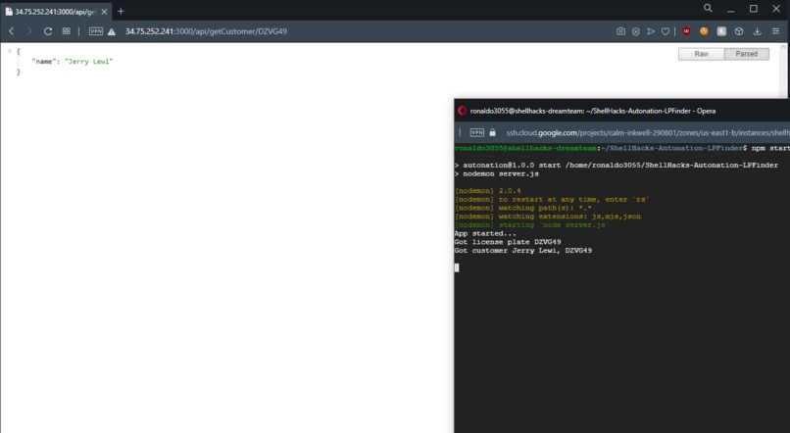
Task: Go back to the previous page
Action: pyautogui.click(x=11, y=31)
